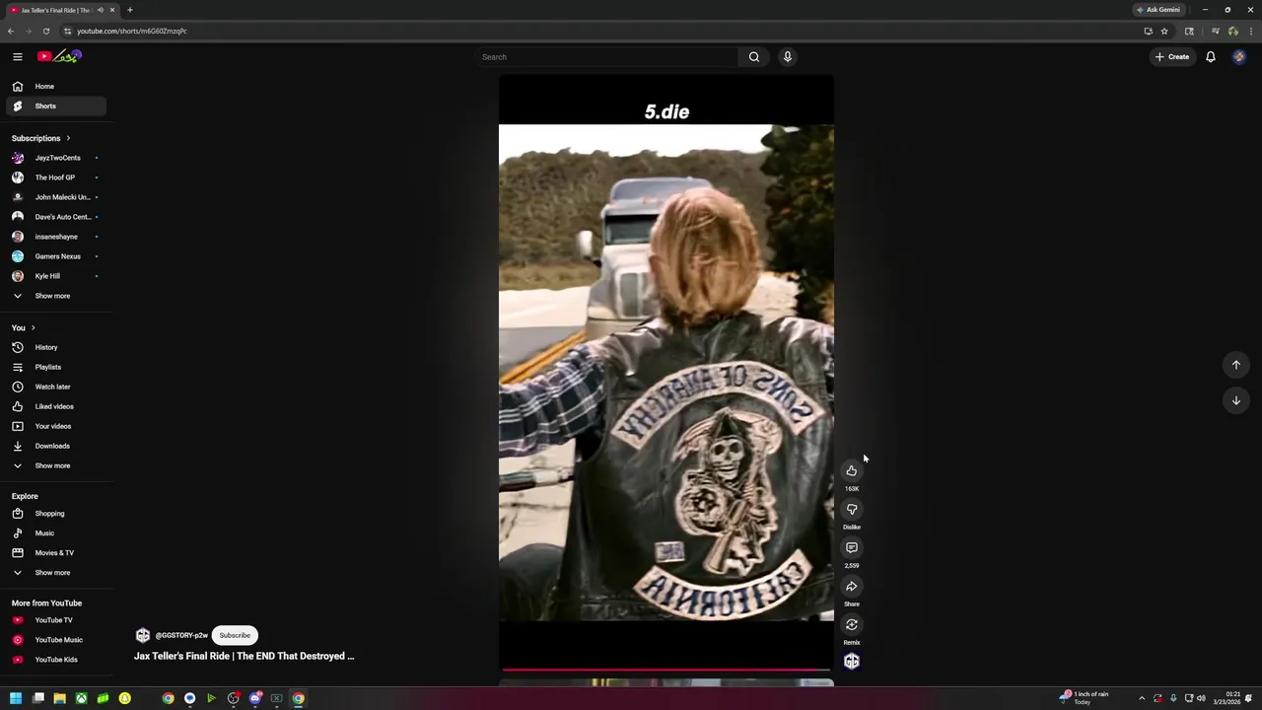
Task: Open the JayzTwoCents subscription channel
Action: 55,158
